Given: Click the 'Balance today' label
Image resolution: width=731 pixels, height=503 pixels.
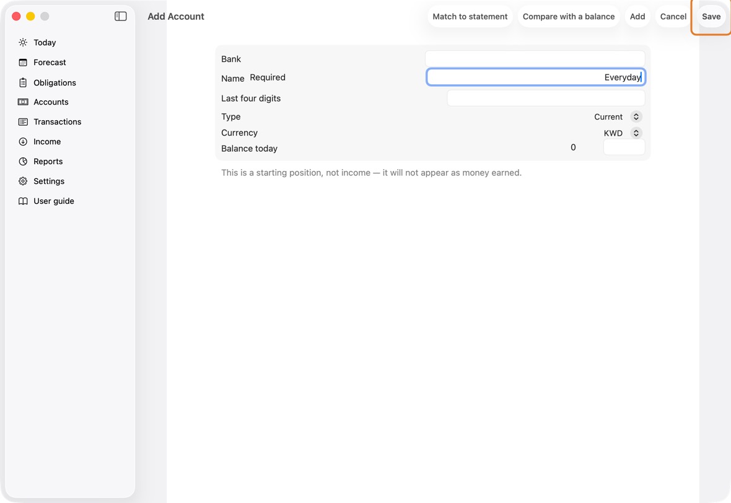Looking at the screenshot, I should 249,149.
